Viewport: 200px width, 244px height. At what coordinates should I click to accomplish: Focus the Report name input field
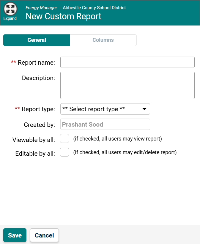(127, 62)
